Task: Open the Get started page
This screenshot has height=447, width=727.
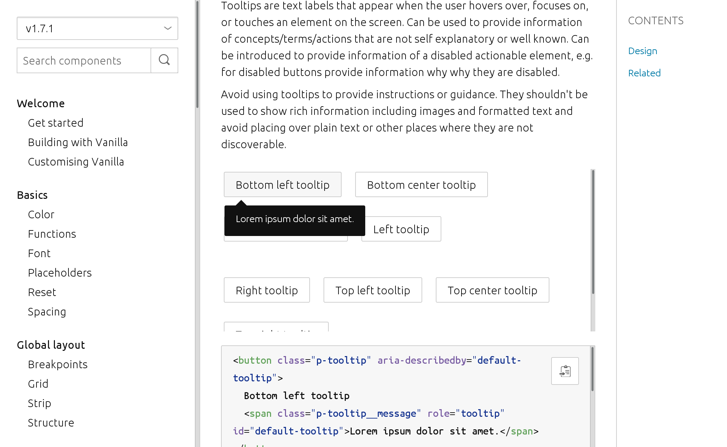Action: click(x=56, y=123)
